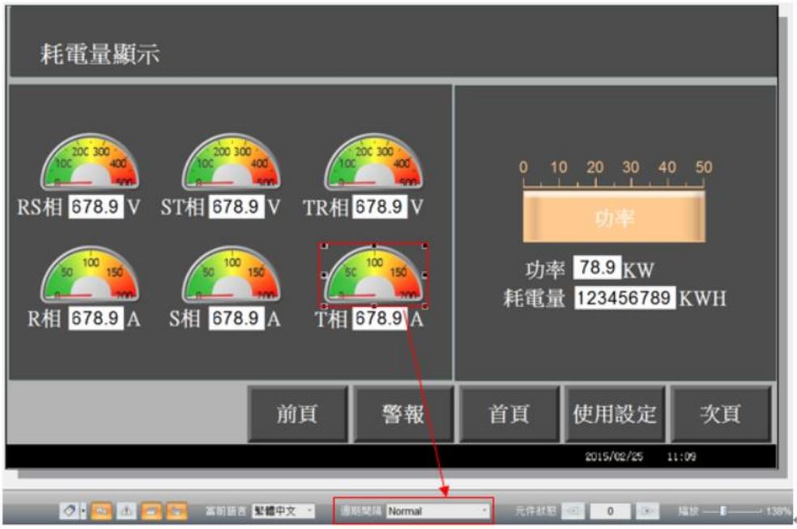Toggle the third orange window icon in the toolbar
797x529 pixels.
[x=151, y=510]
